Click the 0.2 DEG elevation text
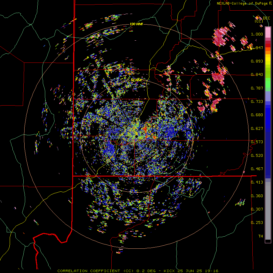The height and width of the screenshot is (273, 273). tap(146, 271)
